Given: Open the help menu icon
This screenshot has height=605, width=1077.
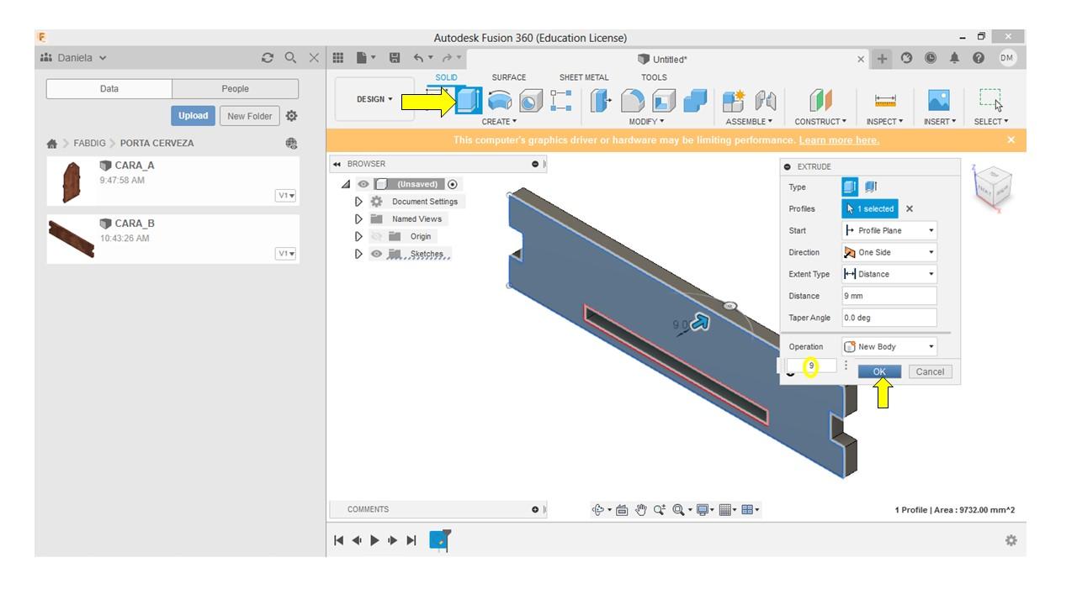Looking at the screenshot, I should click(979, 58).
